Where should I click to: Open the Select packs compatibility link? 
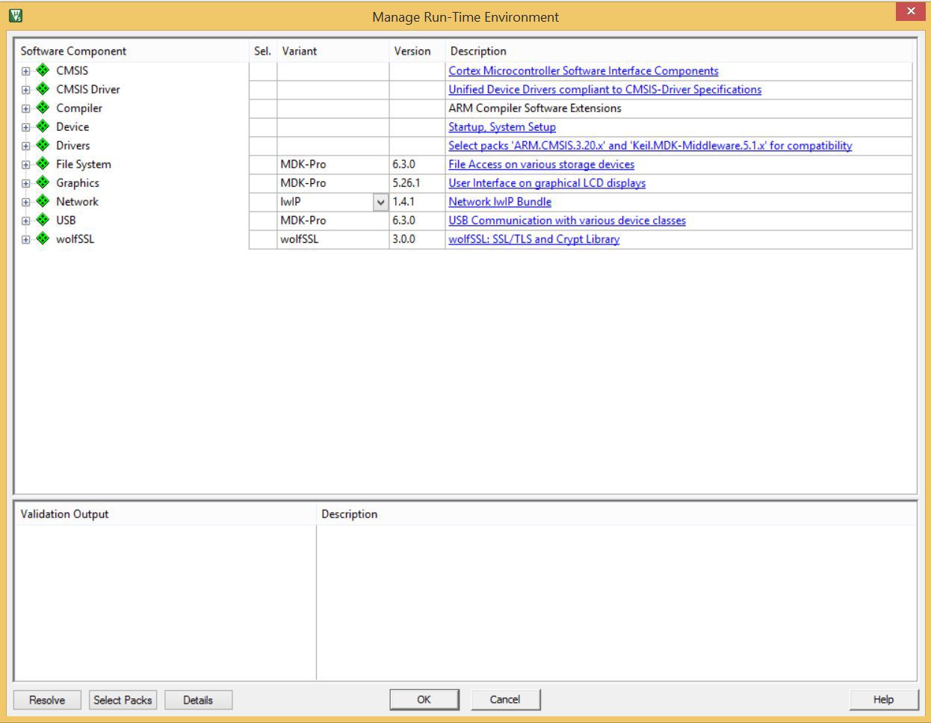coord(650,146)
